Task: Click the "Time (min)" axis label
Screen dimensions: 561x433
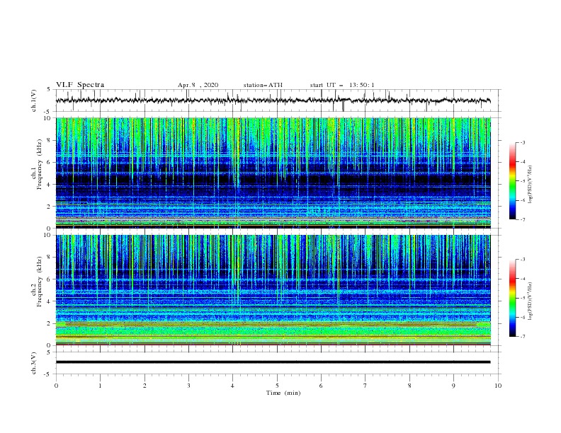Action: pos(283,393)
